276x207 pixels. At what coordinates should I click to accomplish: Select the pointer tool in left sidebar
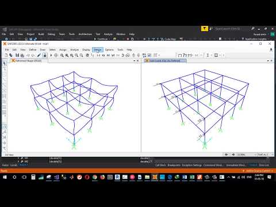click(x=4, y=63)
